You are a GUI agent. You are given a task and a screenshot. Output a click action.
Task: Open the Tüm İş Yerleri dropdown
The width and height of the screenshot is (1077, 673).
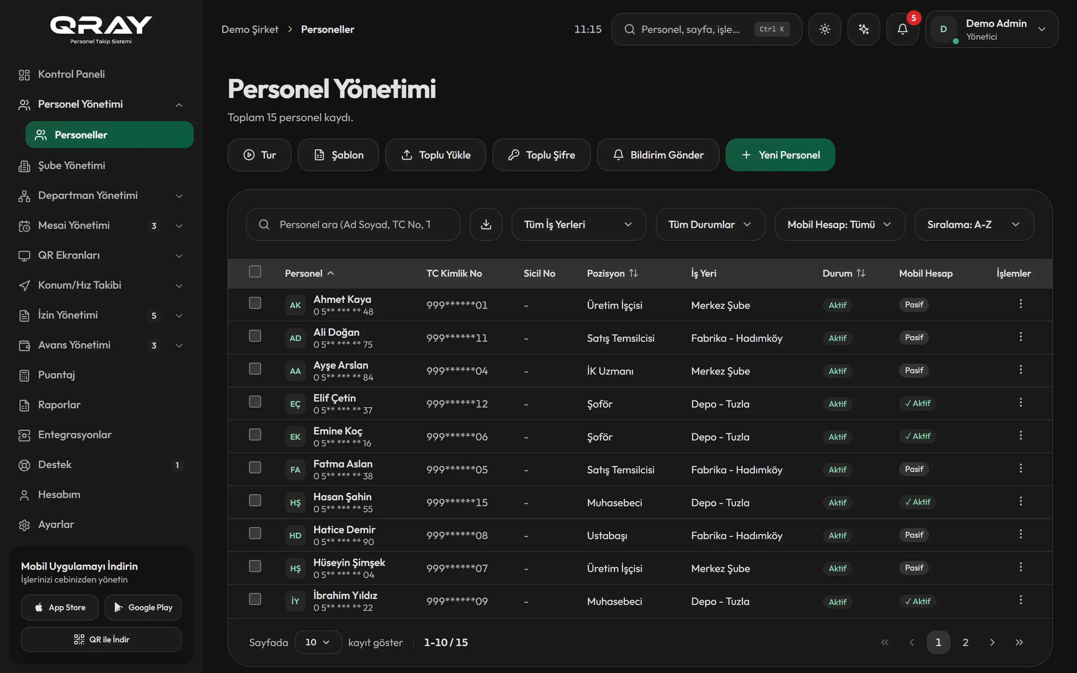pos(579,224)
